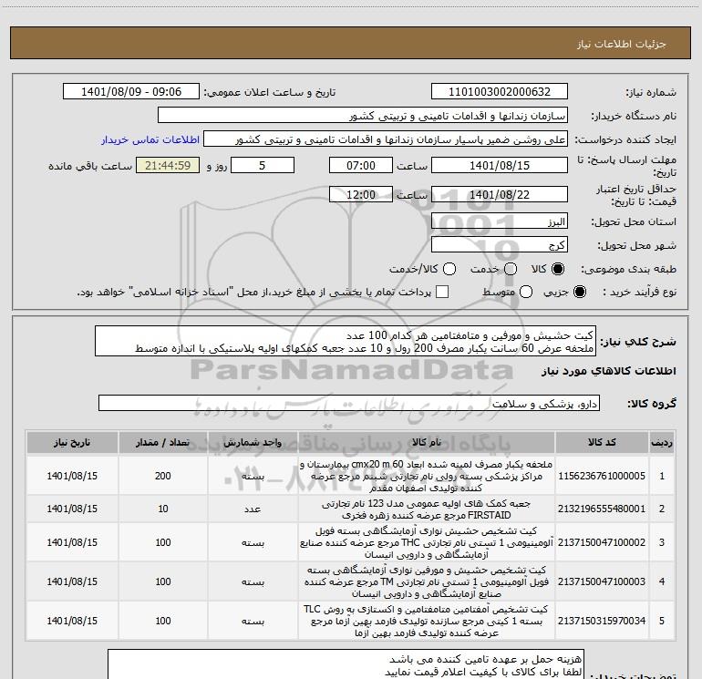Select the کالا radio button

pyautogui.click(x=558, y=269)
